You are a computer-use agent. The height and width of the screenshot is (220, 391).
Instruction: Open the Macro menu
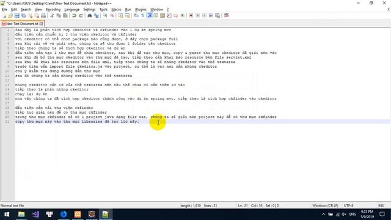(x=116, y=10)
